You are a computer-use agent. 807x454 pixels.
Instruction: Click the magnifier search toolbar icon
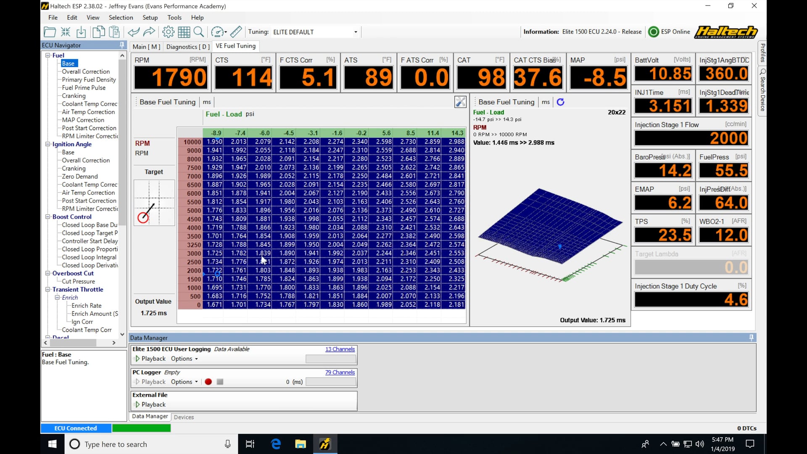click(199, 32)
